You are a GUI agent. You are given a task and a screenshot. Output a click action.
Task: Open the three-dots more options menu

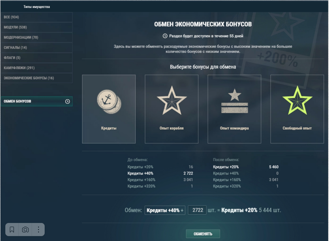[39, 230]
